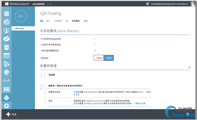
Task: Set directory sync to 已激活
Action: (x=99, y=58)
